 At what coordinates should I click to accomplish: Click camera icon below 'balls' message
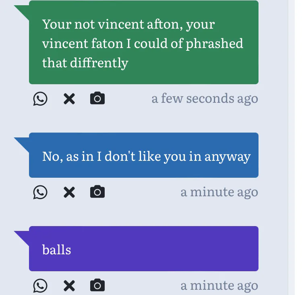tap(97, 285)
